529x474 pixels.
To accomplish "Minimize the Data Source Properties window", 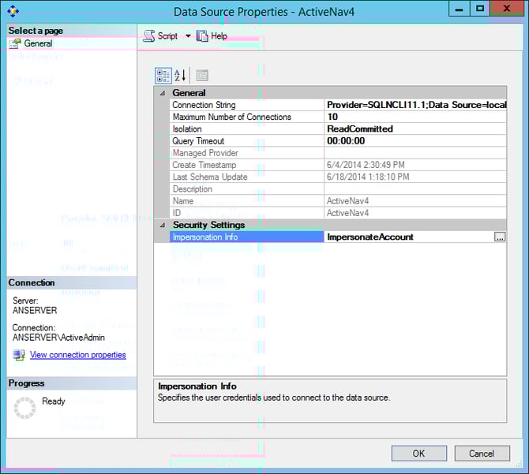I will [460, 9].
